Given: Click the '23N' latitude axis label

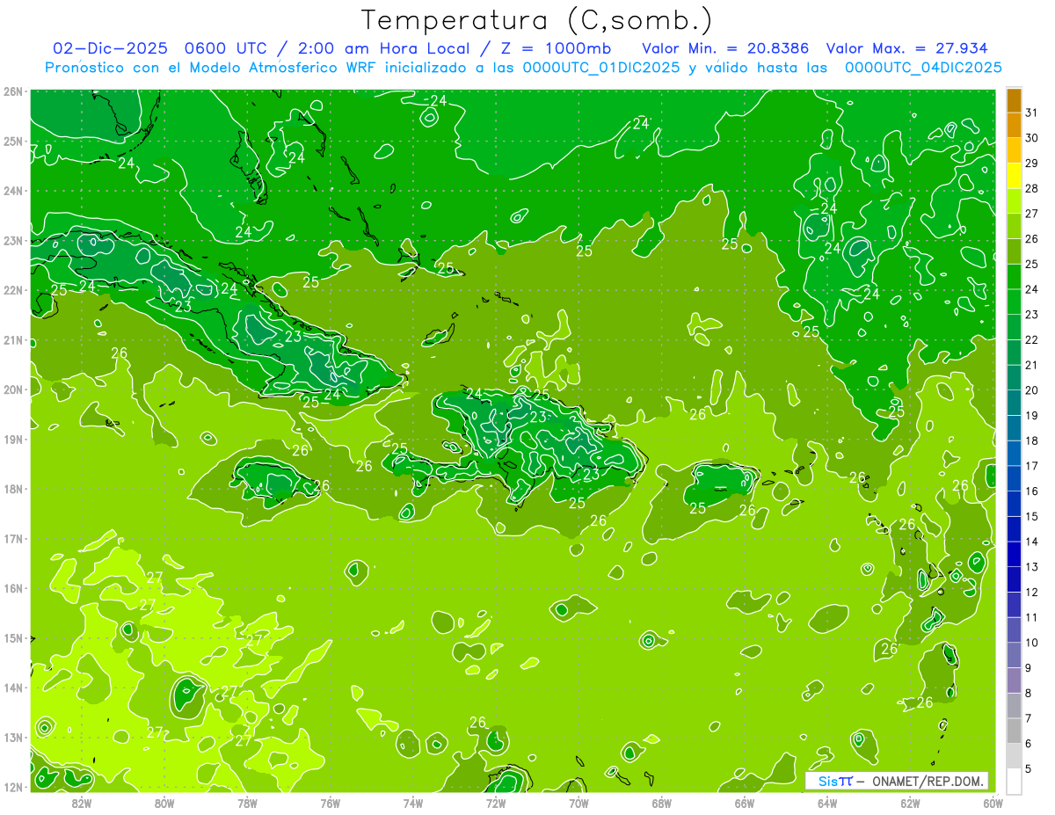Looking at the screenshot, I should tap(13, 241).
